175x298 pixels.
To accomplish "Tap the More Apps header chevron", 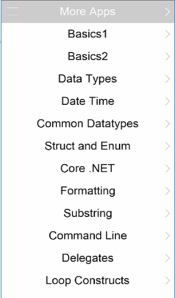I will 168,12.
